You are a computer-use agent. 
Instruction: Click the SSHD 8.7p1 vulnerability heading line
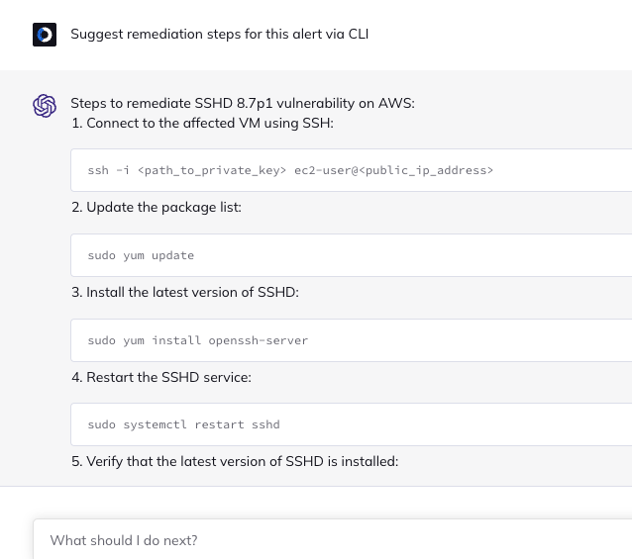243,104
